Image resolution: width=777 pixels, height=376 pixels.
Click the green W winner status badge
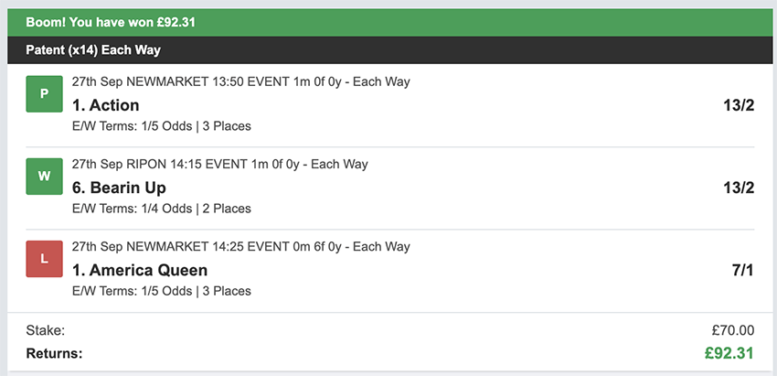coord(44,176)
